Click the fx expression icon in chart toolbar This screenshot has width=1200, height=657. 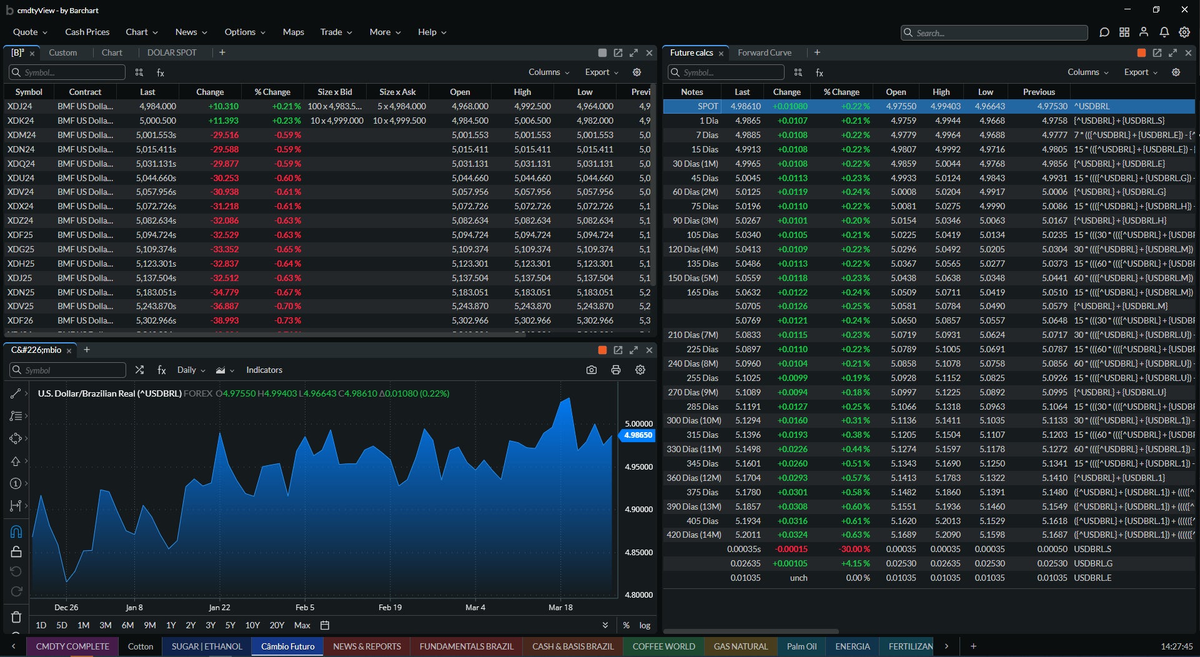pyautogui.click(x=161, y=370)
